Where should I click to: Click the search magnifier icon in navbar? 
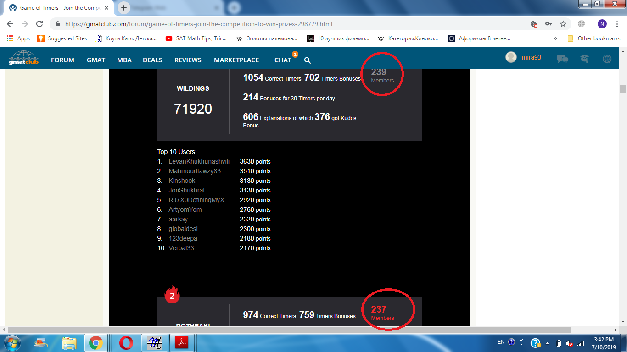click(x=308, y=60)
